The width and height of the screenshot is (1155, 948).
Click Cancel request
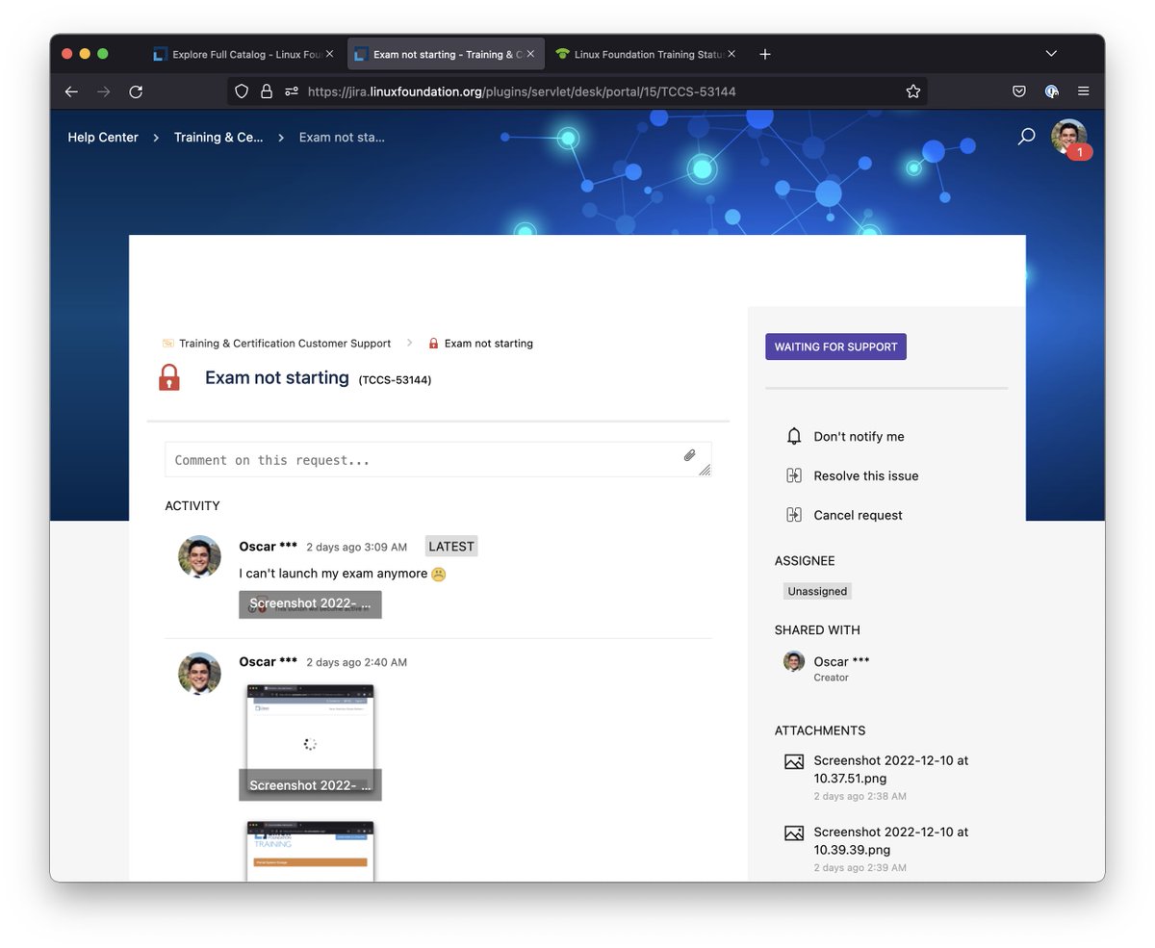coord(858,516)
